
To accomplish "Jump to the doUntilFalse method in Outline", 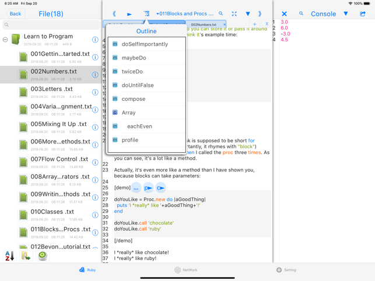I will pyautogui.click(x=138, y=85).
